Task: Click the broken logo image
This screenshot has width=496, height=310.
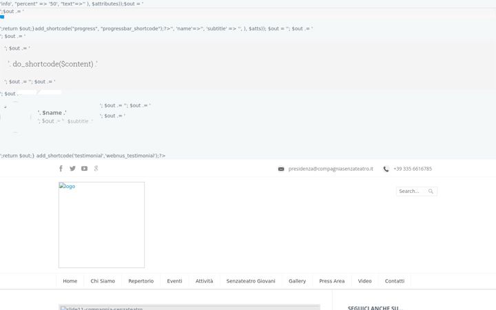Action: (101, 225)
